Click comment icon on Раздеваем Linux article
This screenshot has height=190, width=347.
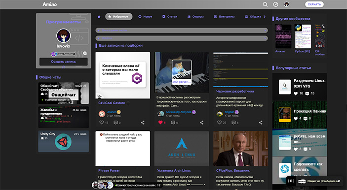[307, 94]
